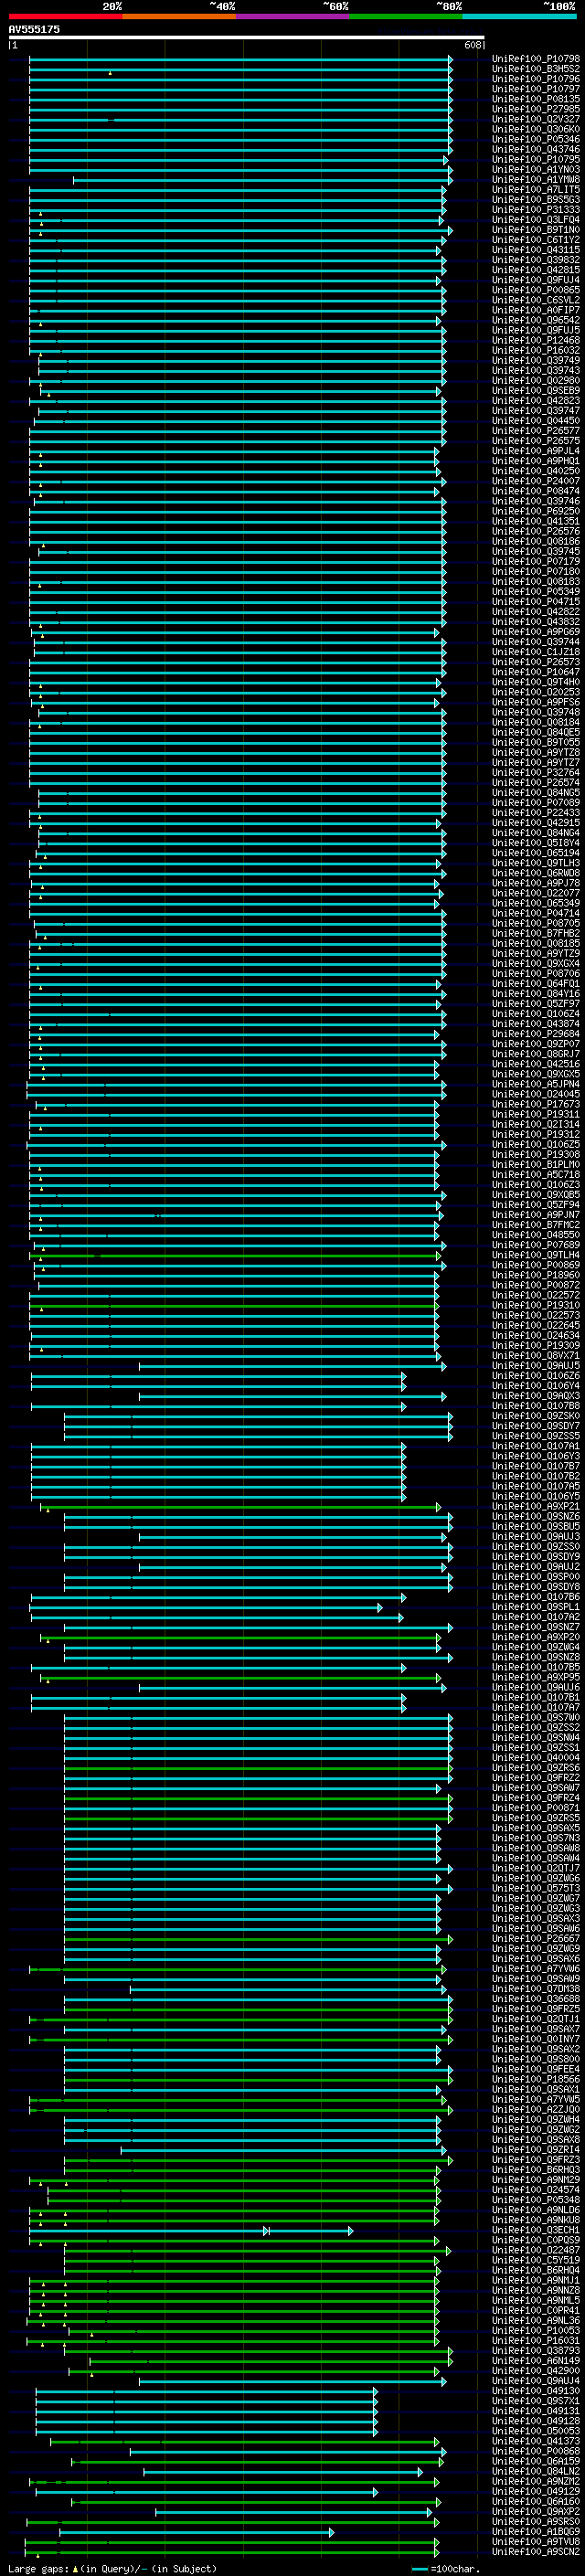This screenshot has height=2576, width=585.
Task: Click the white query sequence bar
Action: pyautogui.click(x=246, y=37)
